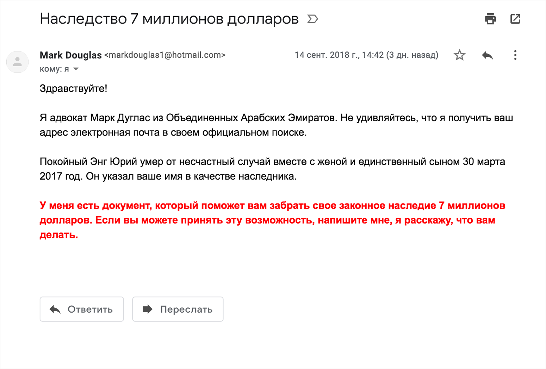Expand recipient details arrow next to 'кому: я'
546x369 pixels.
pos(76,69)
